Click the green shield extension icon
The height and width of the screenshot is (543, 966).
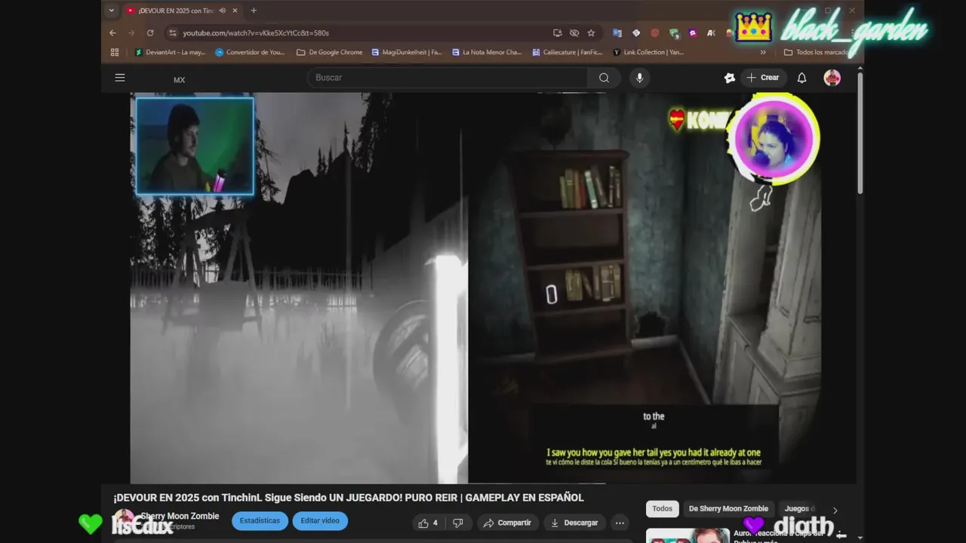(x=674, y=33)
